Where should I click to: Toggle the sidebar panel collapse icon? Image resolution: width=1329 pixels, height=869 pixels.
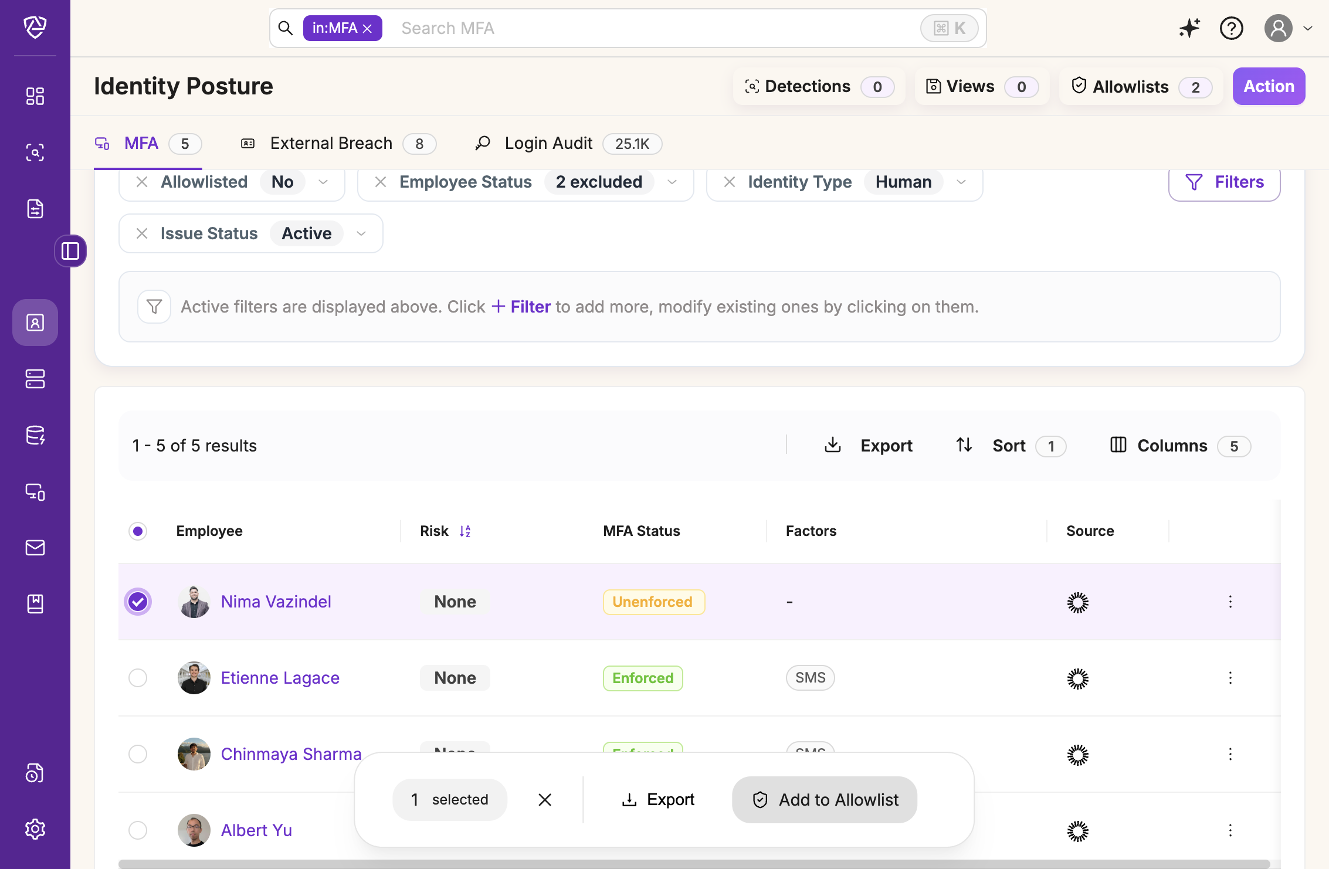tap(70, 251)
